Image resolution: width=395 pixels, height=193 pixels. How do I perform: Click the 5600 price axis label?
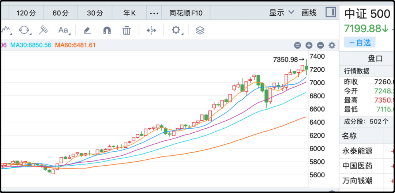317,175
